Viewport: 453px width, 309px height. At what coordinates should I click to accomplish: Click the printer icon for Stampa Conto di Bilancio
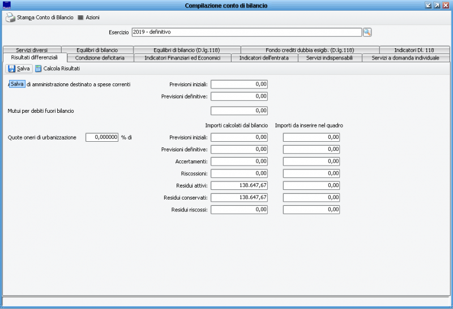click(x=10, y=18)
